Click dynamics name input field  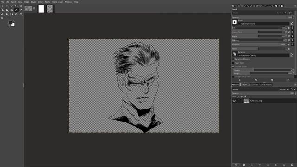point(263,55)
